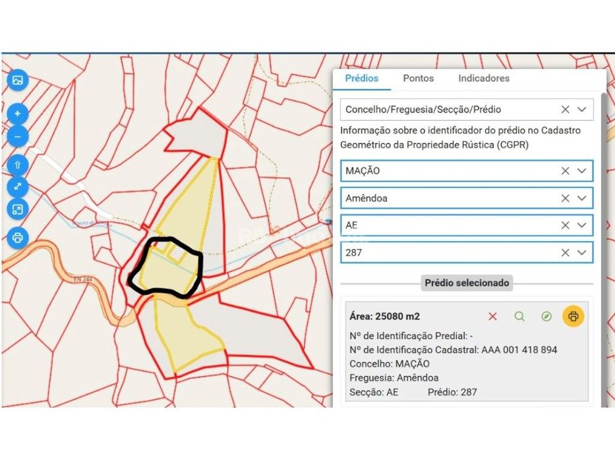Zoom in with the plus button
Image resolution: width=615 pixels, height=461 pixels.
pyautogui.click(x=18, y=114)
